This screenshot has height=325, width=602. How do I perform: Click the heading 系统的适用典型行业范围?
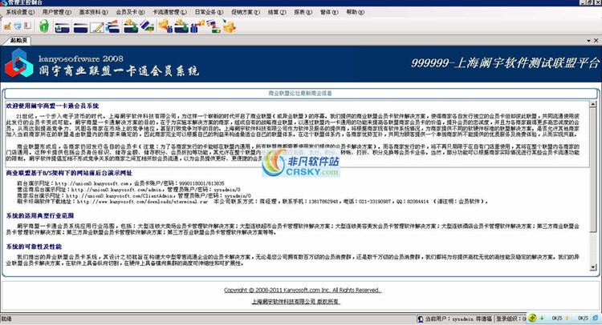pos(40,216)
